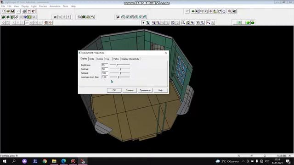The height and width of the screenshot is (165, 294).
Task: Click the blue globe icon in display toolbar
Action: 25,17
